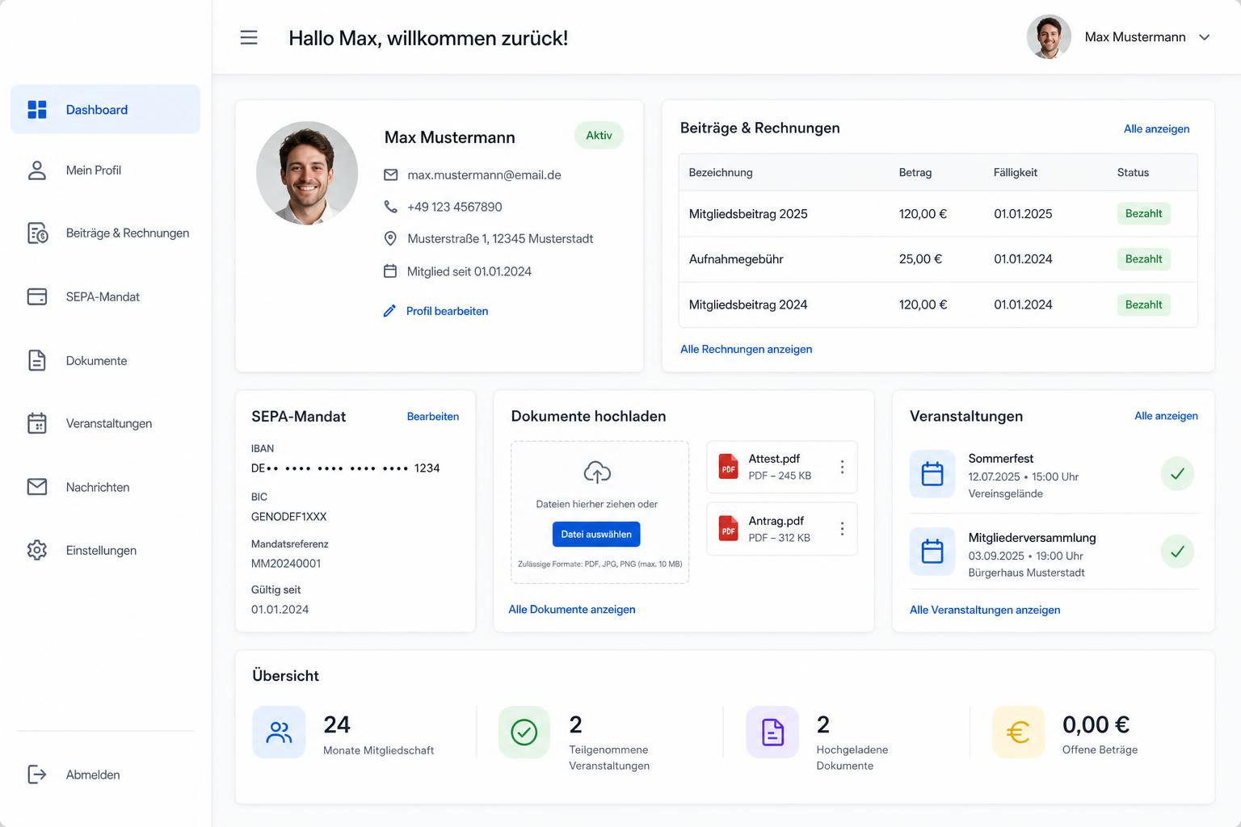Click the large profile photo in the card
Screen dimensions: 1241x827
click(x=307, y=173)
